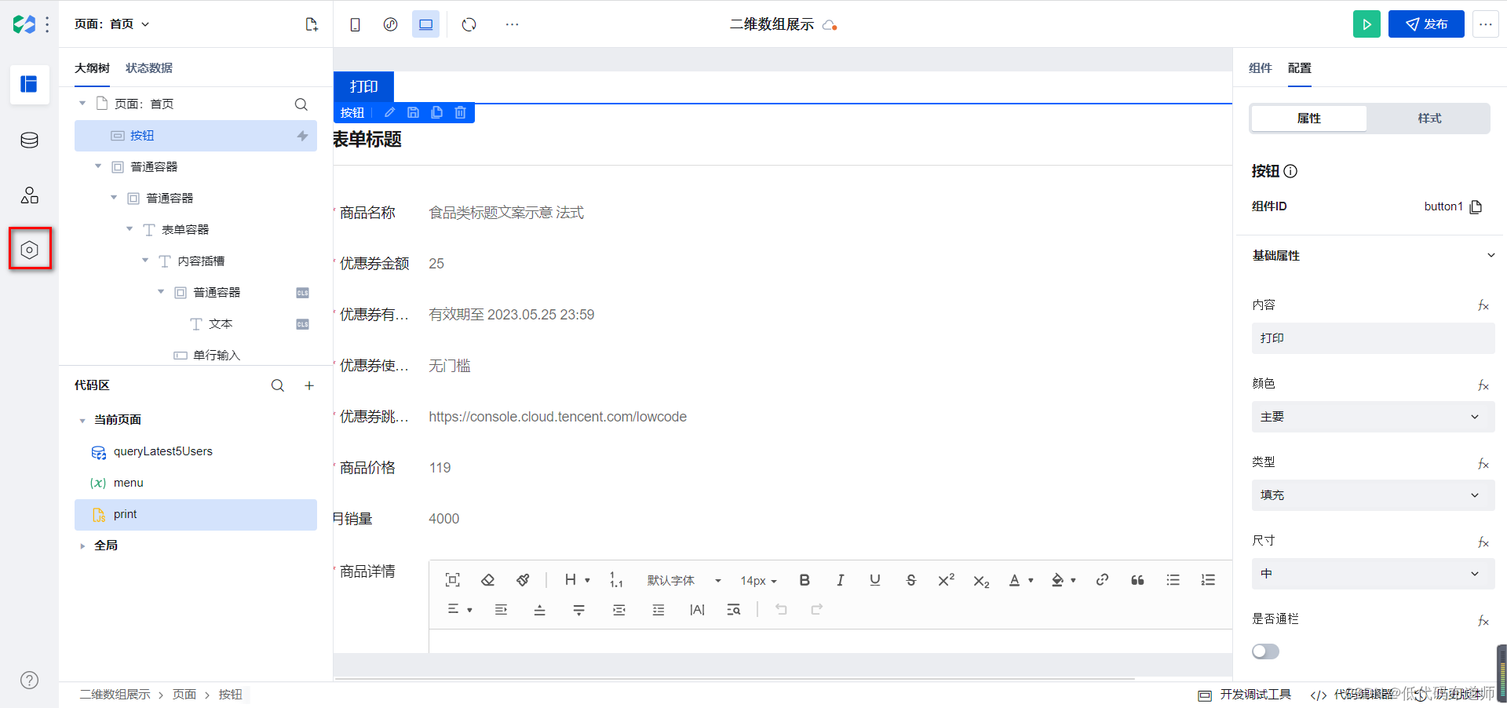The image size is (1507, 708).
Task: Open the text color picker in editor
Action: 1020,580
